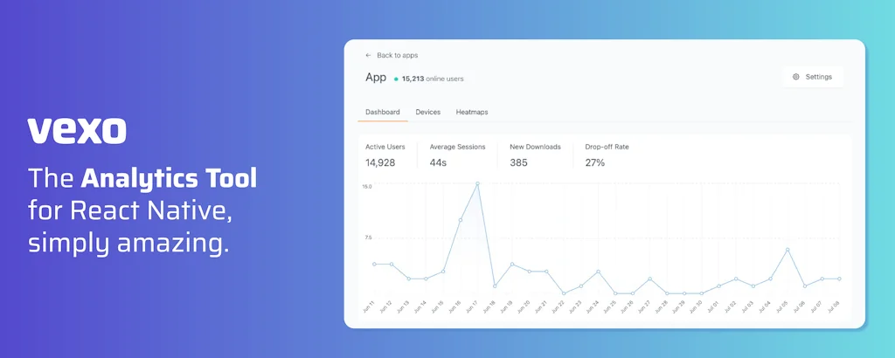Click the Jul 05 data point on chart
Image resolution: width=895 pixels, height=358 pixels.
point(787,250)
